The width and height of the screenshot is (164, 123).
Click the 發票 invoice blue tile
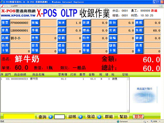[5, 23]
